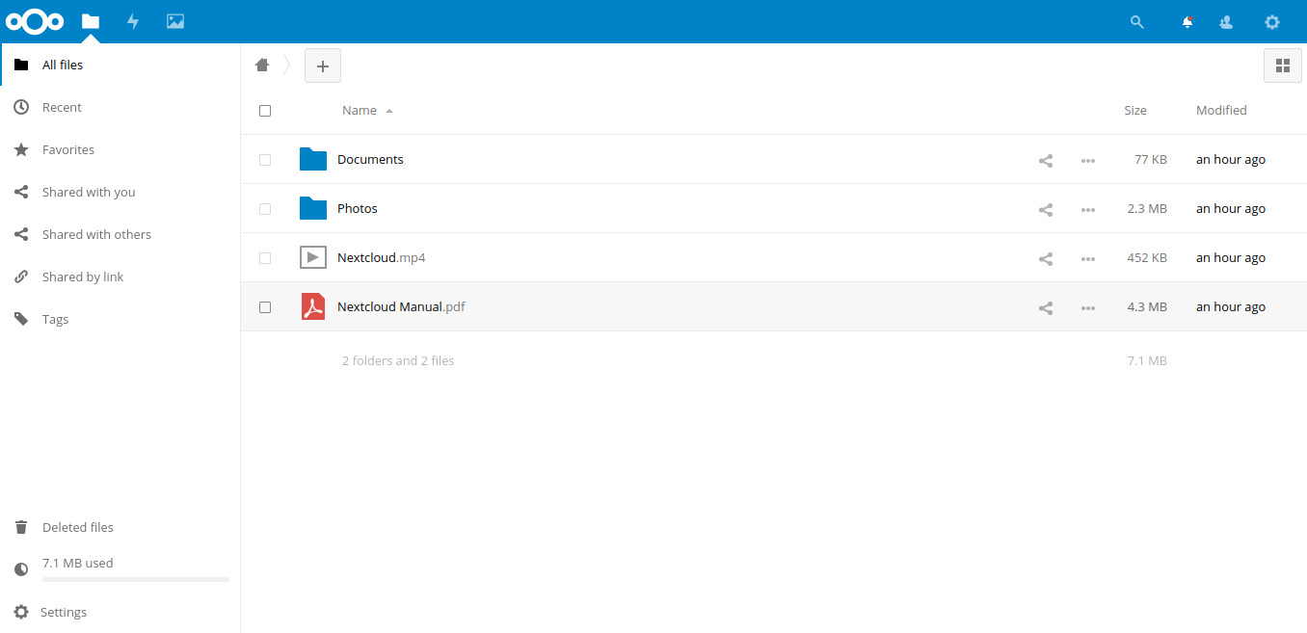Select the Photos folder checkbox

click(265, 209)
